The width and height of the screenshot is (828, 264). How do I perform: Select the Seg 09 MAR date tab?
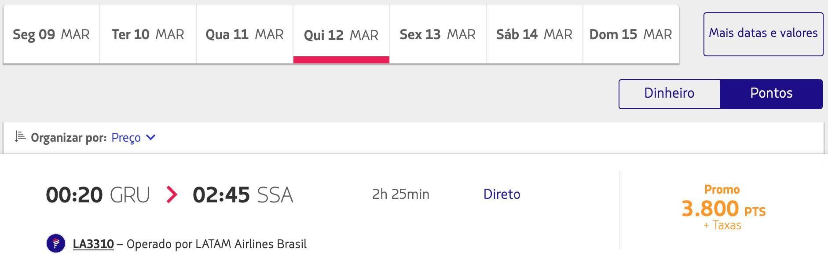pos(51,34)
